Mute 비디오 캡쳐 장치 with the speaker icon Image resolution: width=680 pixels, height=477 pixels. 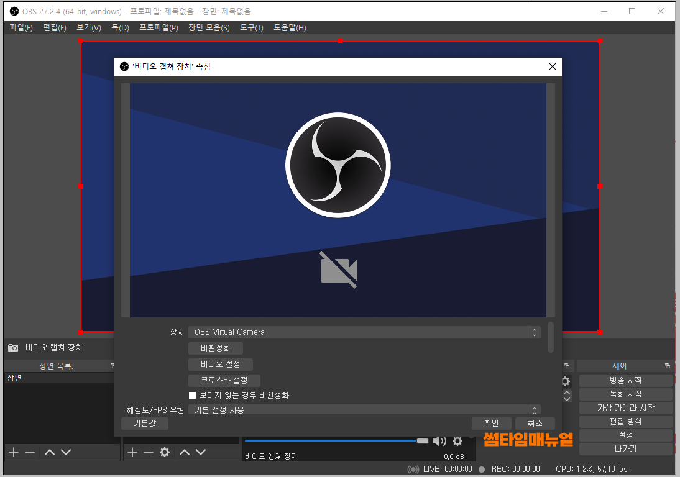pyautogui.click(x=439, y=441)
